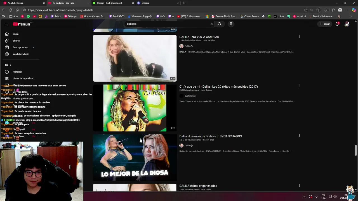
Task: Open options menu for Lo mejor de la diosa
Action: click(299, 136)
